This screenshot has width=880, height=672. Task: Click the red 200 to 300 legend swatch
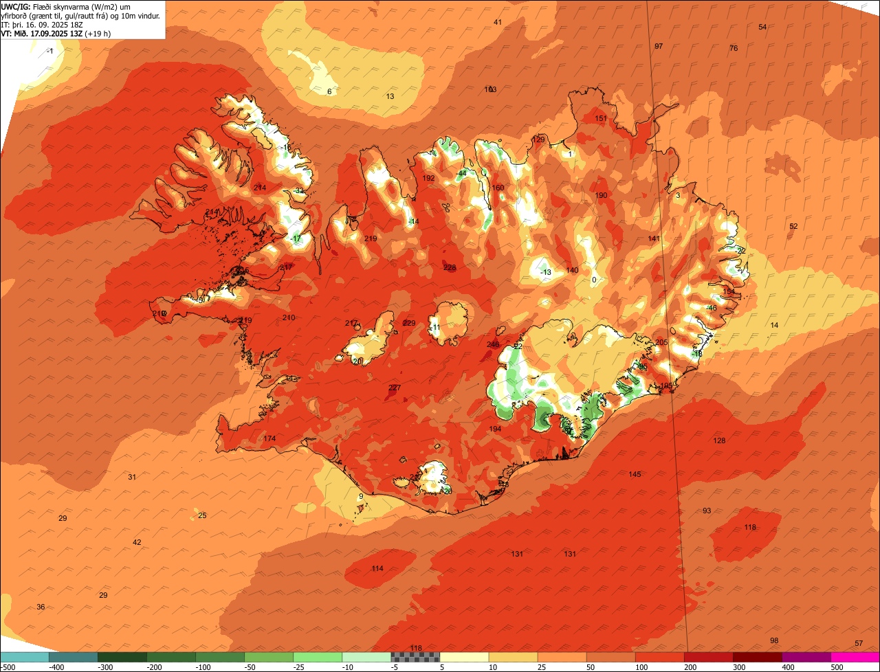click(x=709, y=657)
